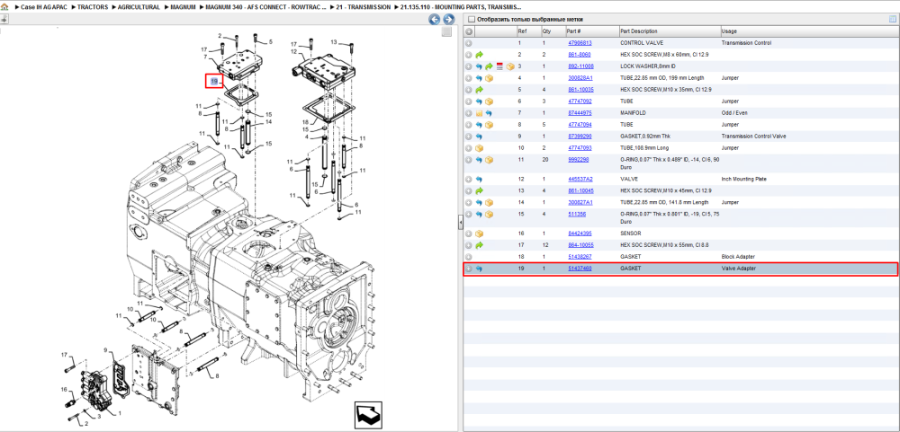Click the green arrow icon on the LOCK WASHER row
The height and width of the screenshot is (432, 900).
pyautogui.click(x=489, y=66)
